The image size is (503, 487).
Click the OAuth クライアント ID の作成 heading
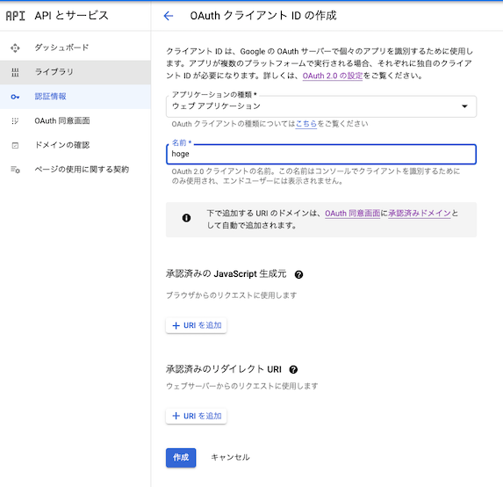[x=263, y=16]
